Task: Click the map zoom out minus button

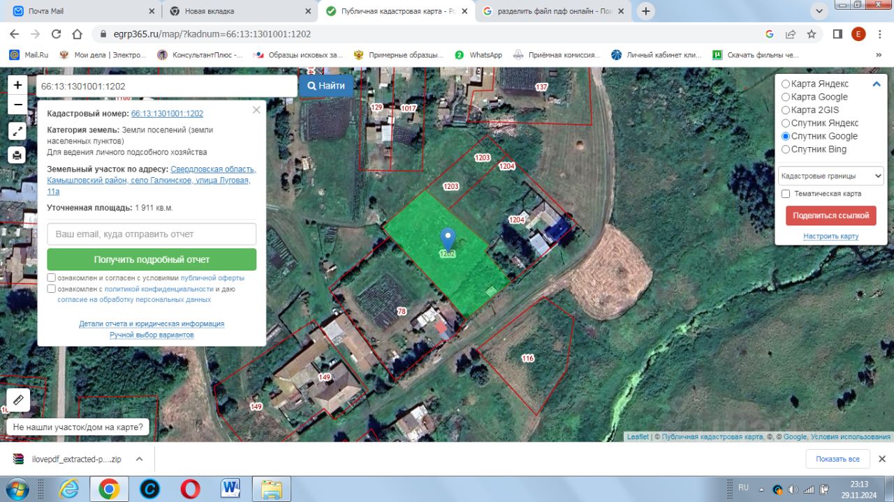Action: (x=17, y=105)
